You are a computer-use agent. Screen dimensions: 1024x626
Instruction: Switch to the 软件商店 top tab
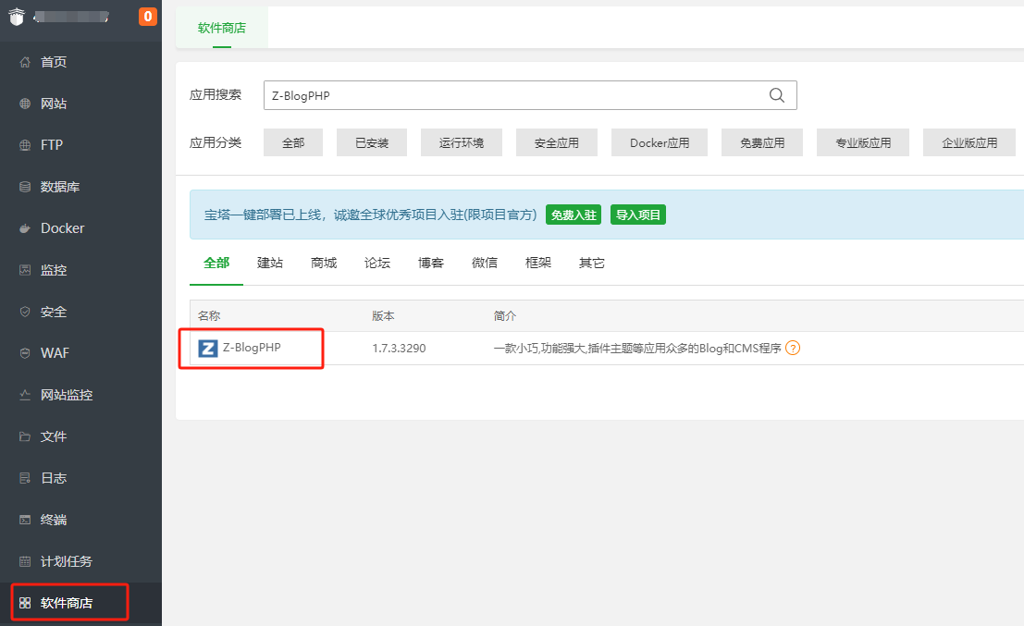tap(222, 28)
